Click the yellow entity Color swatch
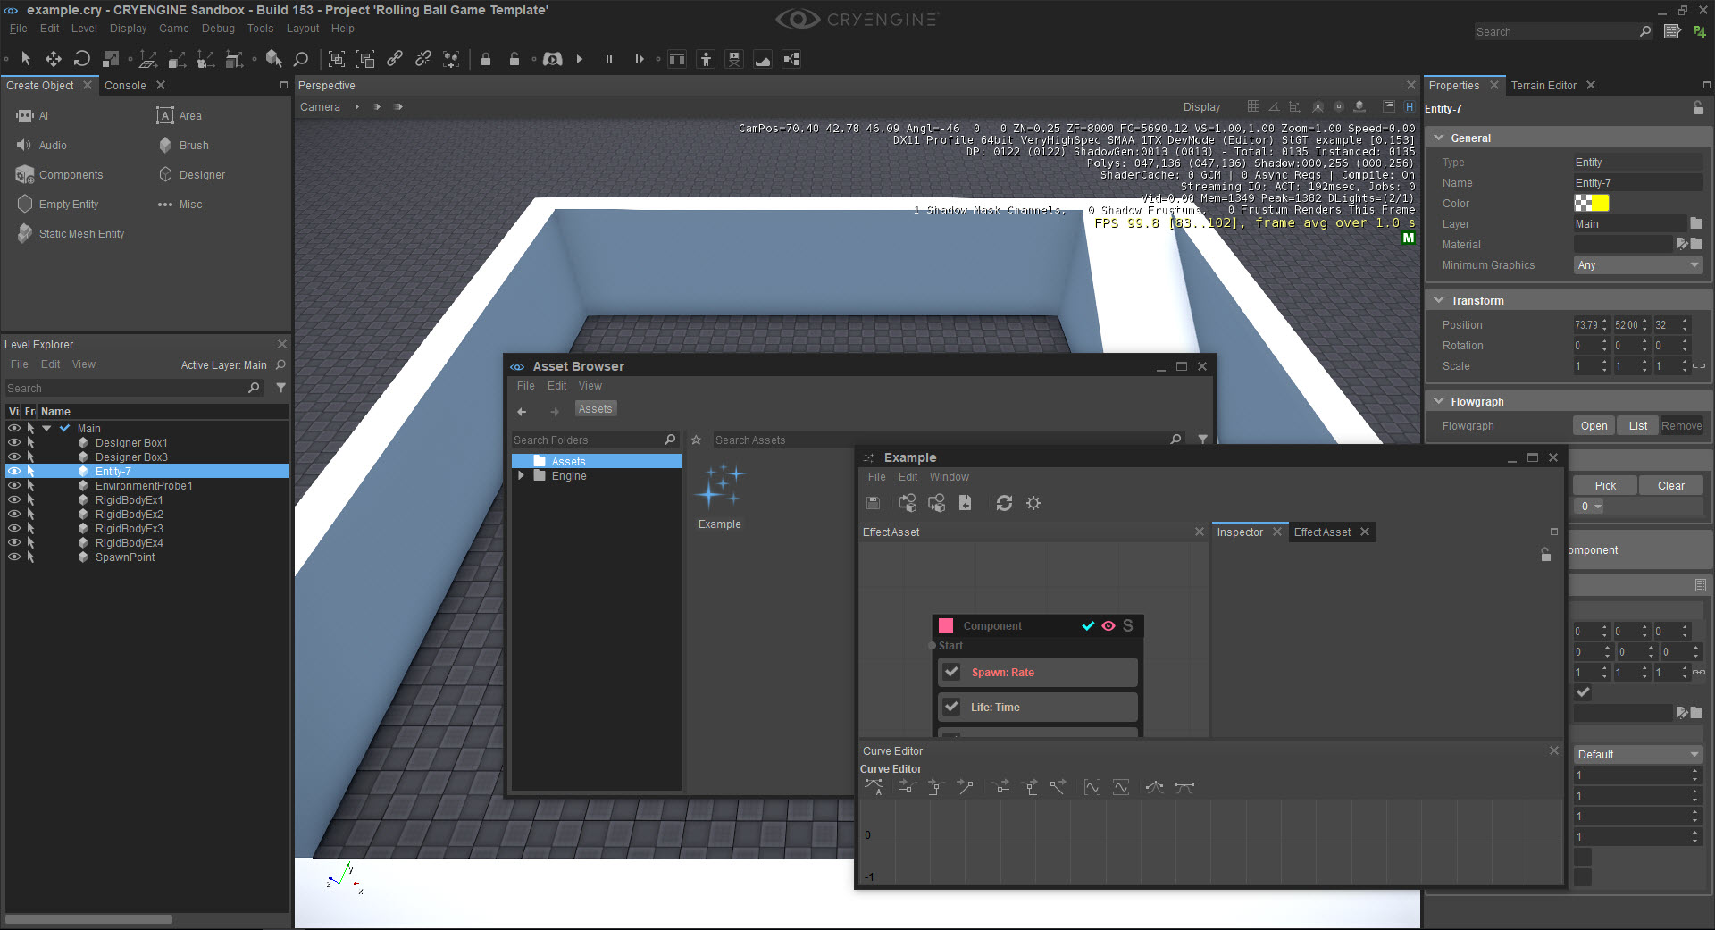The width and height of the screenshot is (1715, 930). 1600,204
